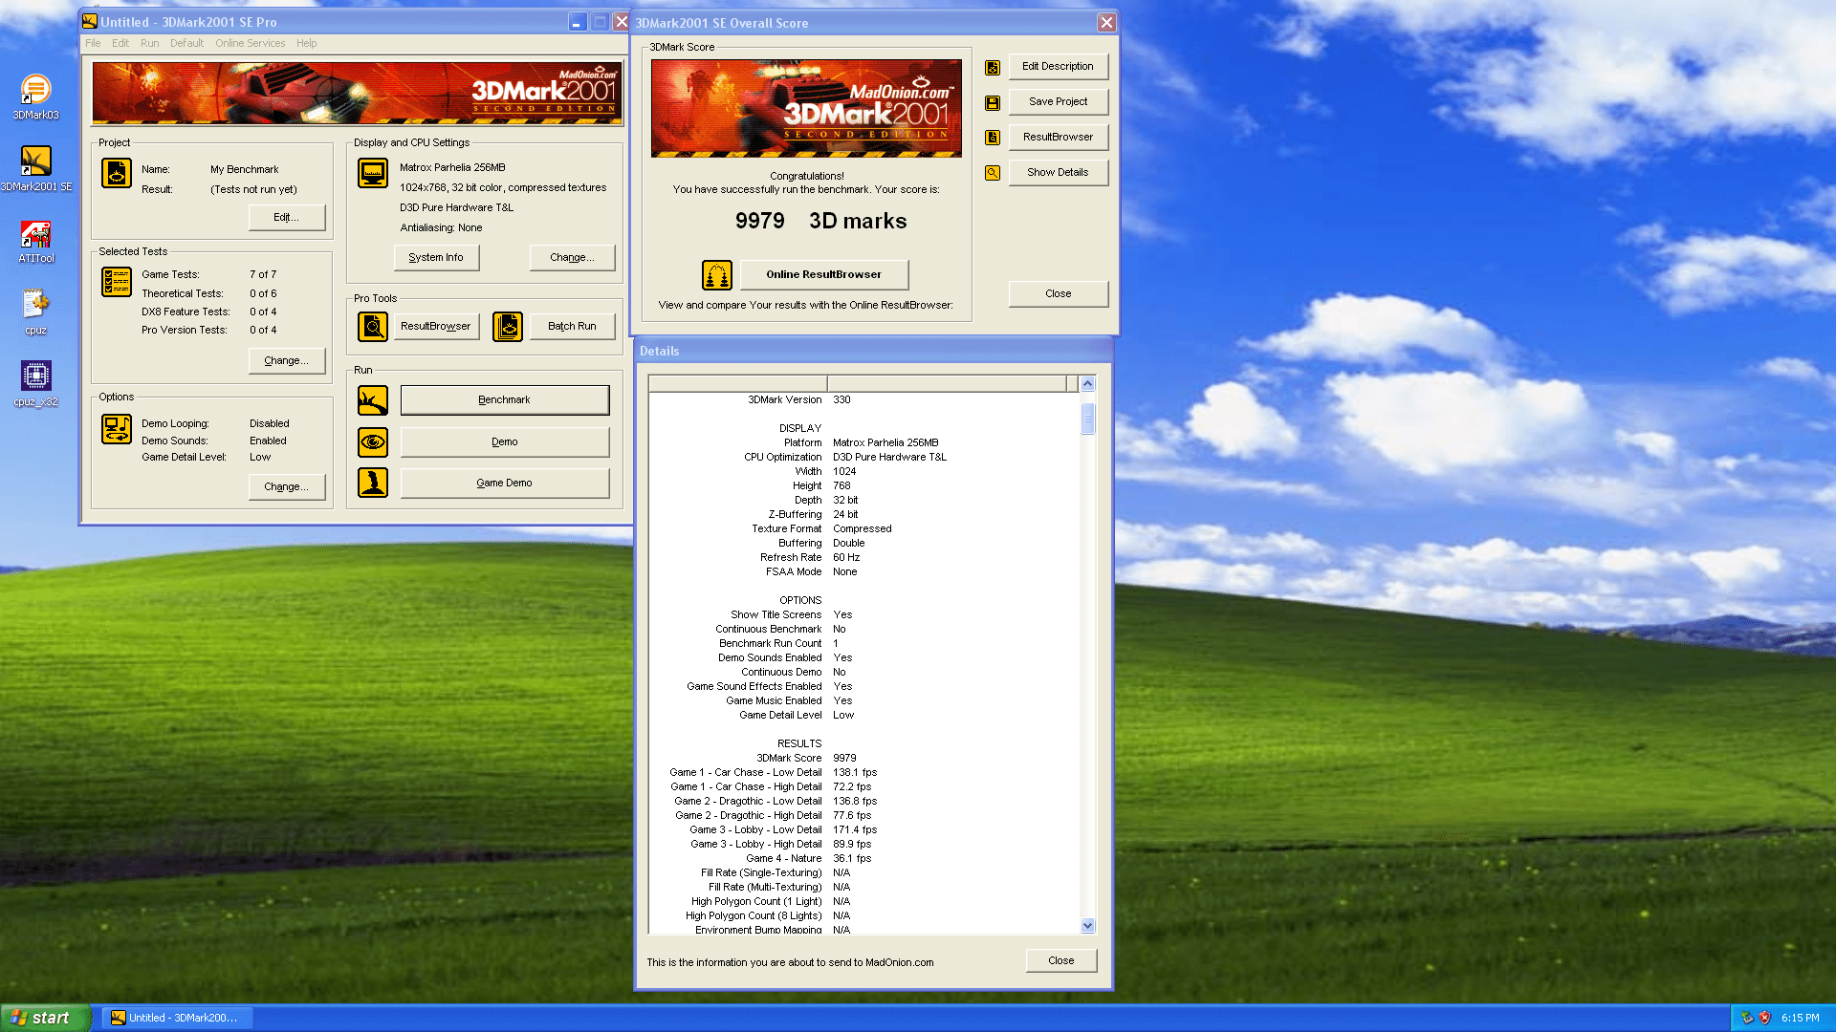The height and width of the screenshot is (1032, 1836).
Task: Click the ResultBrowser icon in score window
Action: point(993,138)
